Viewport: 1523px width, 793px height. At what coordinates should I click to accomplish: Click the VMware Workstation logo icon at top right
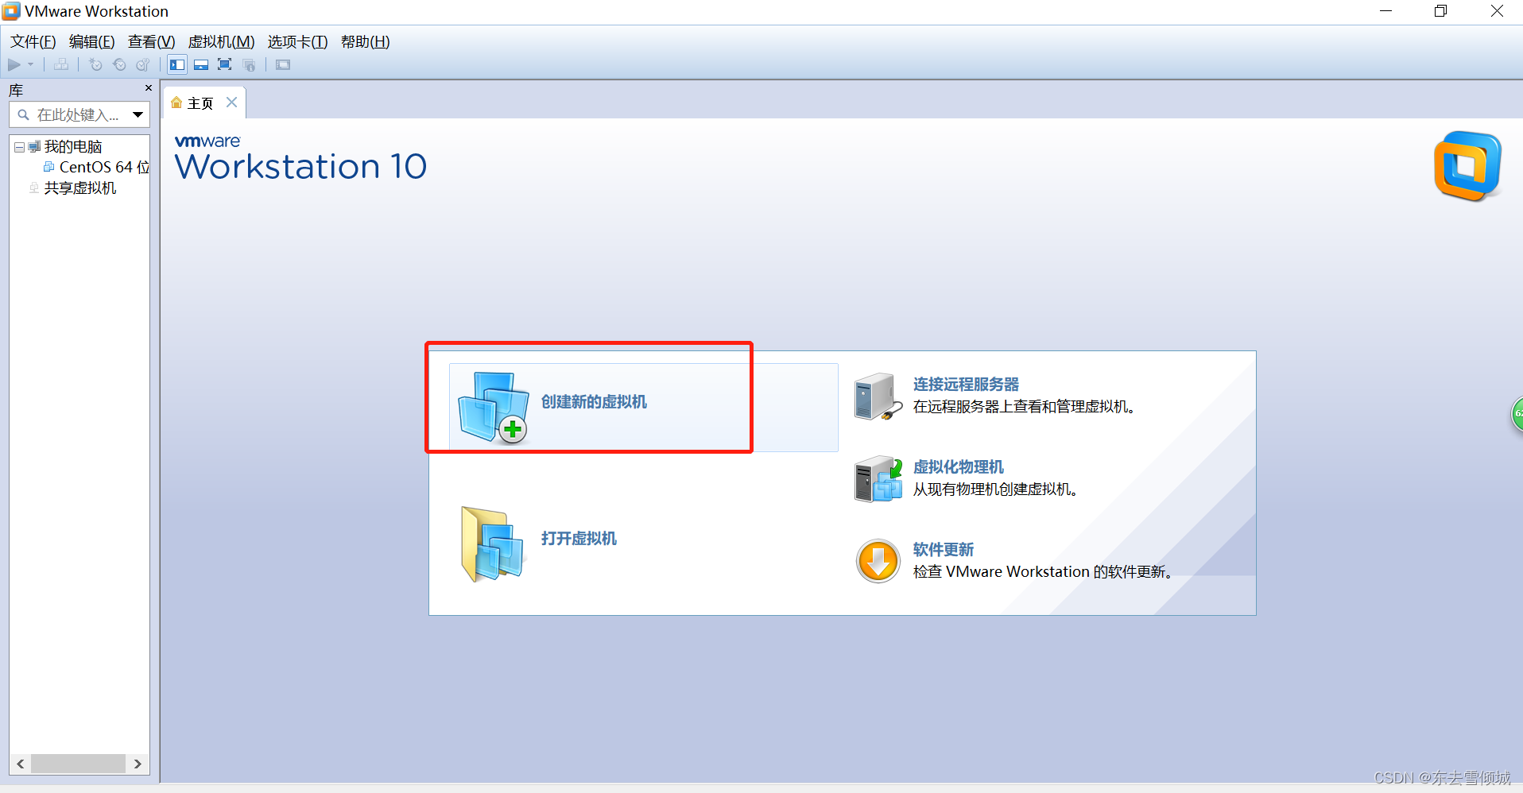coord(1467,166)
